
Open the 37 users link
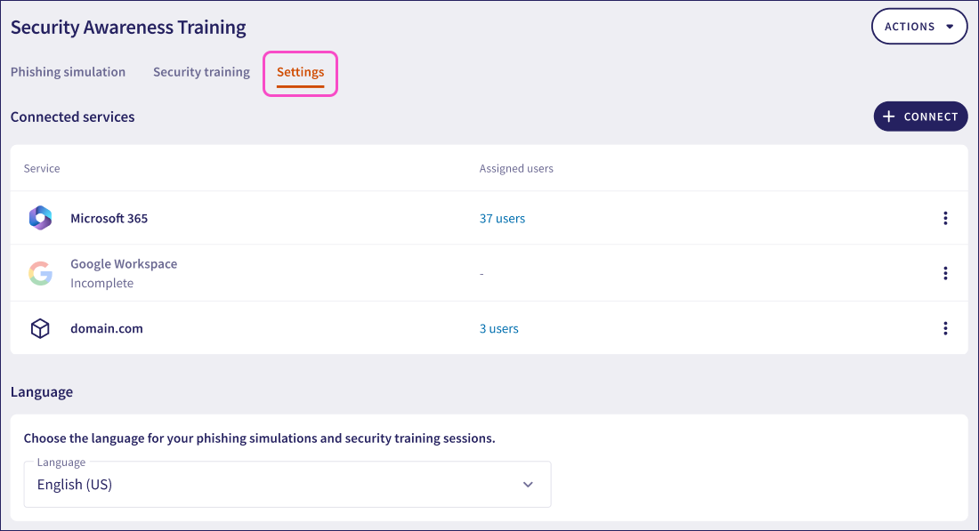click(502, 218)
